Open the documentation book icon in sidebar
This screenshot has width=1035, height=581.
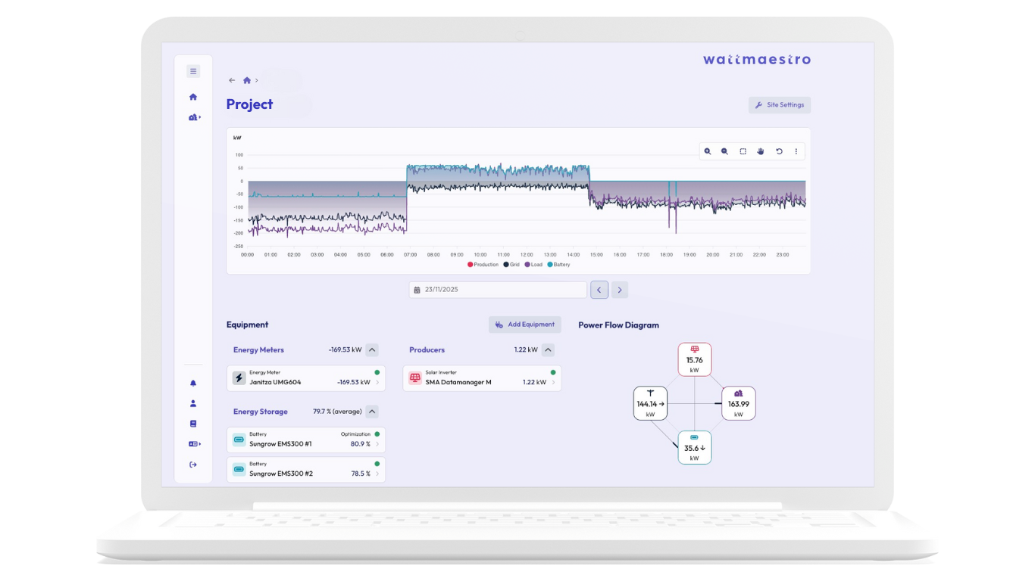tap(193, 424)
